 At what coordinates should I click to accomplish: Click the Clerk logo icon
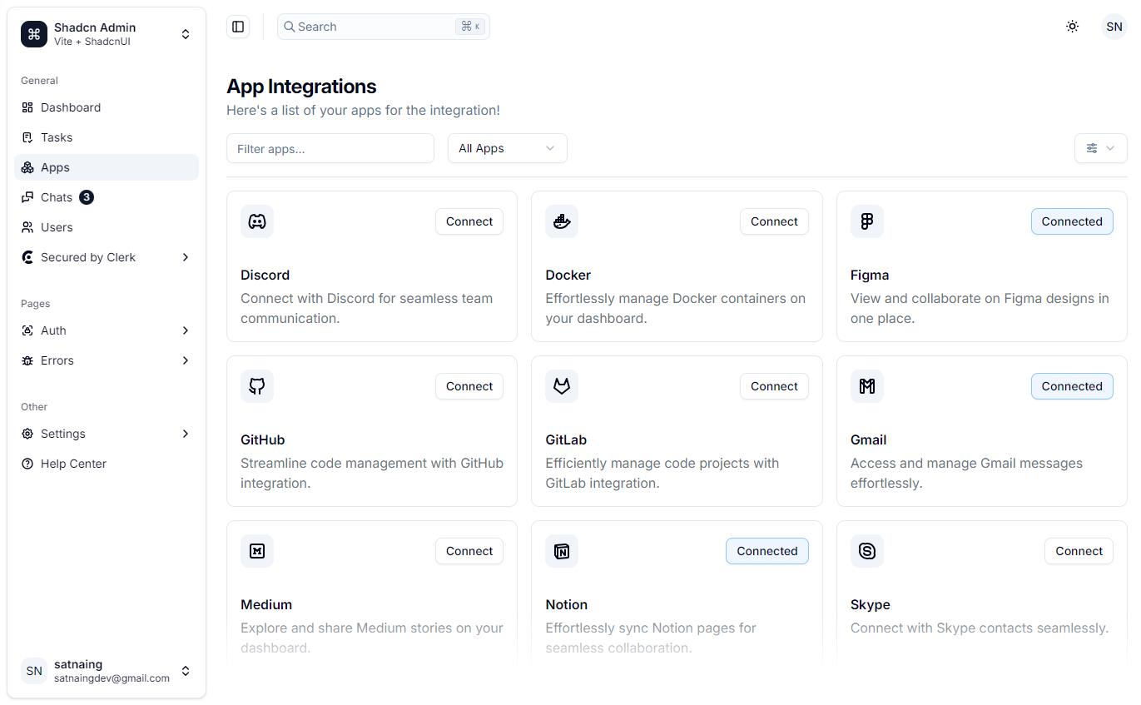[x=27, y=257]
